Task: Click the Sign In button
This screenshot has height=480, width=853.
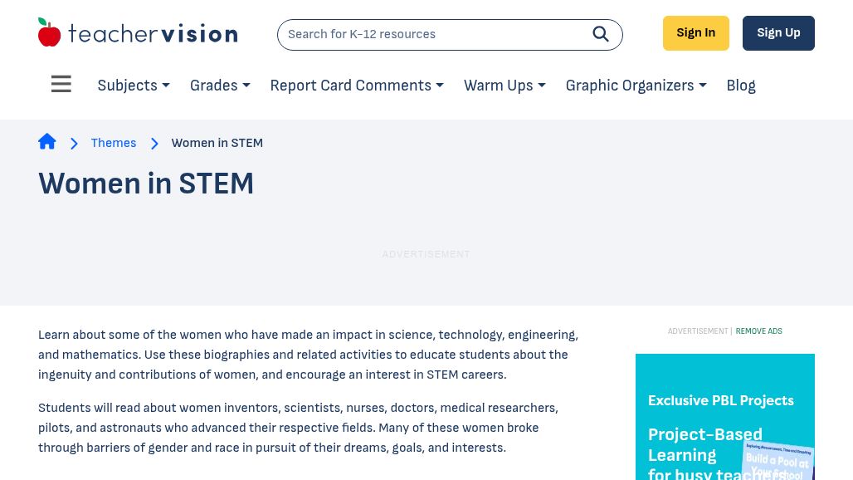Action: (696, 33)
